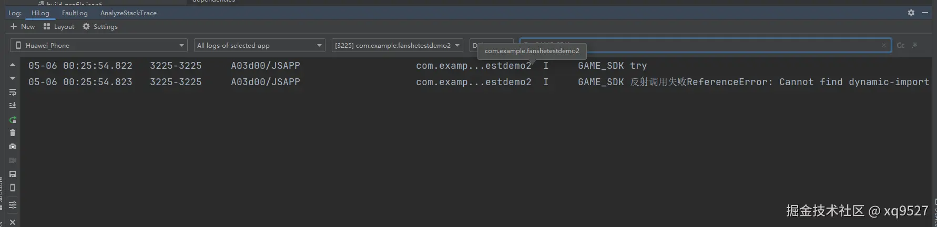Viewport: 937px width, 227px height.
Task: Click the screen record video icon
Action: (13, 160)
